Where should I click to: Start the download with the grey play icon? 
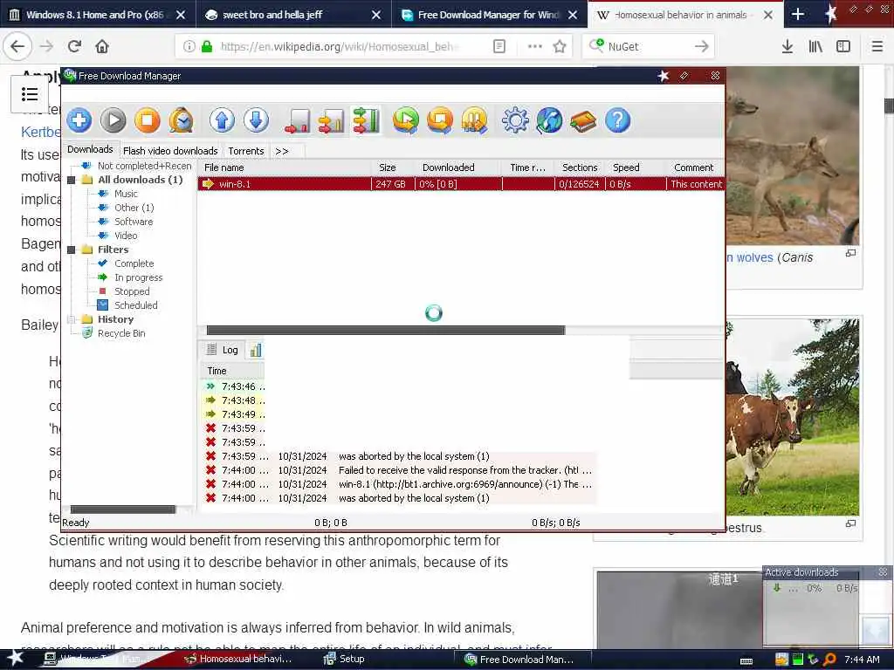coord(113,120)
